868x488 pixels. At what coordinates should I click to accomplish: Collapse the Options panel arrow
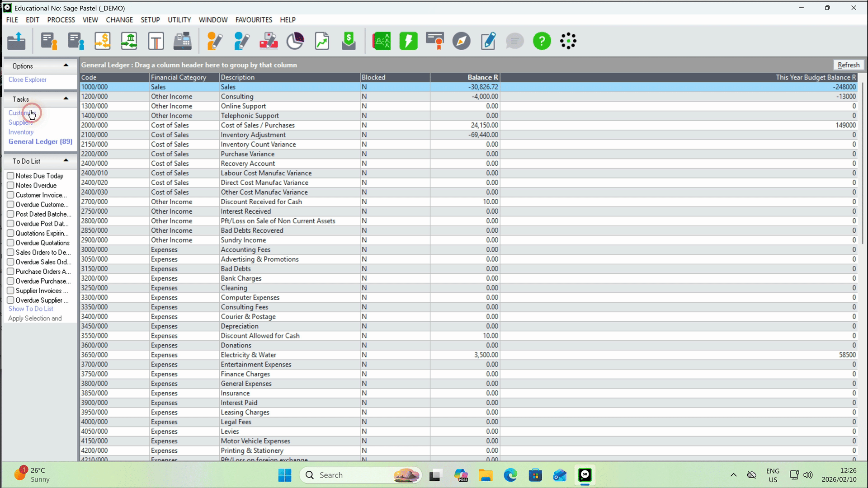tap(66, 66)
